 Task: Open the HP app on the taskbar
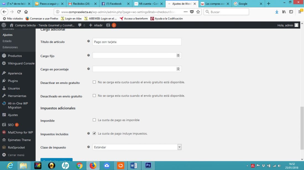point(65,165)
